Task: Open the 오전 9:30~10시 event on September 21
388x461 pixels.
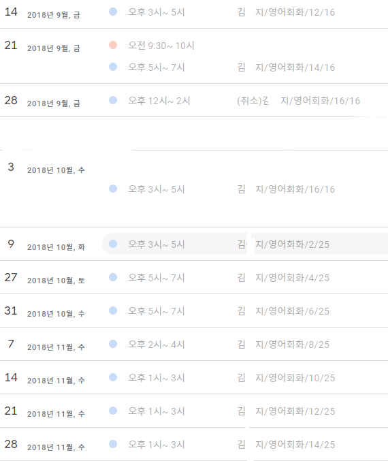Action: (245, 45)
